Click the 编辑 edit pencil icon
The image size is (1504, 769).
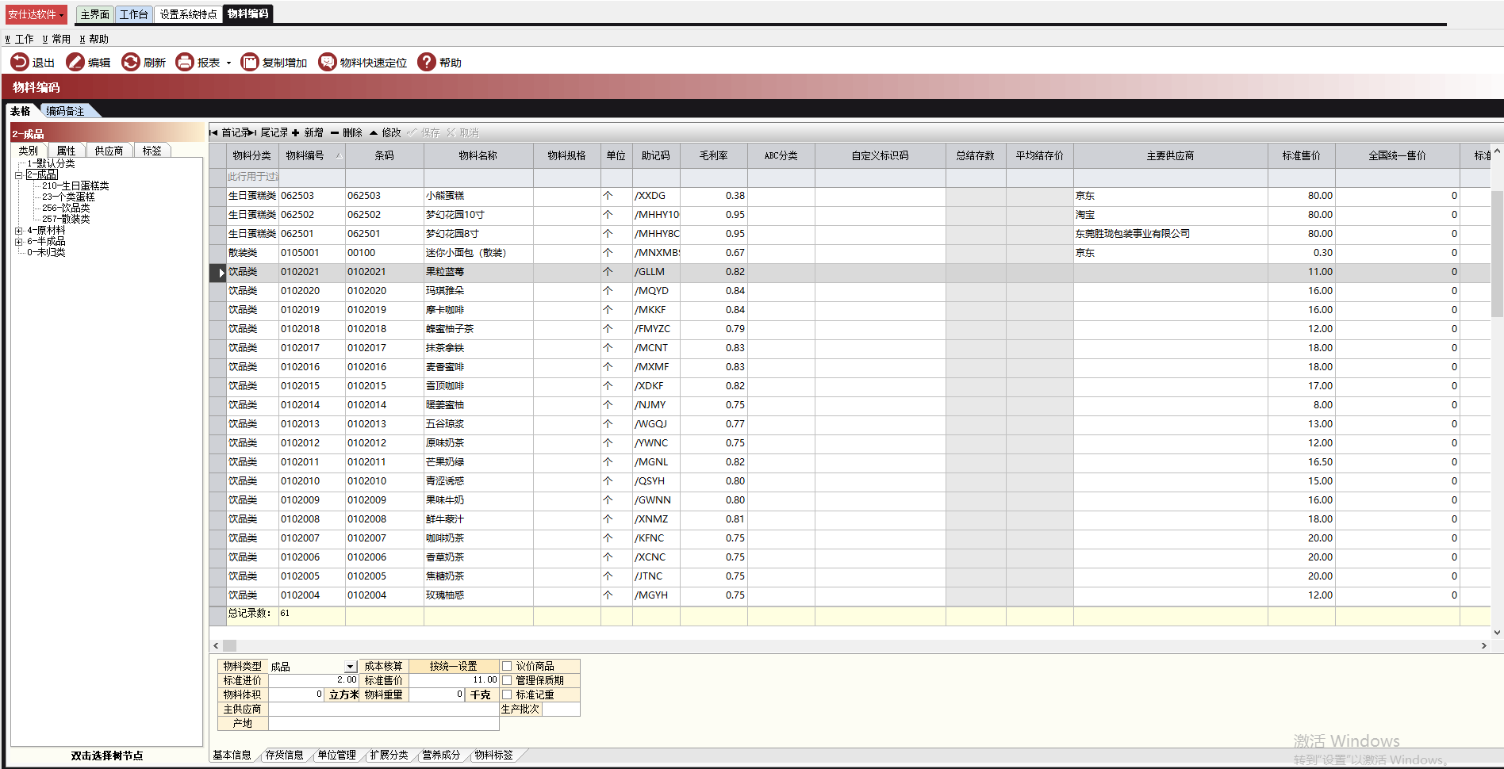point(75,62)
